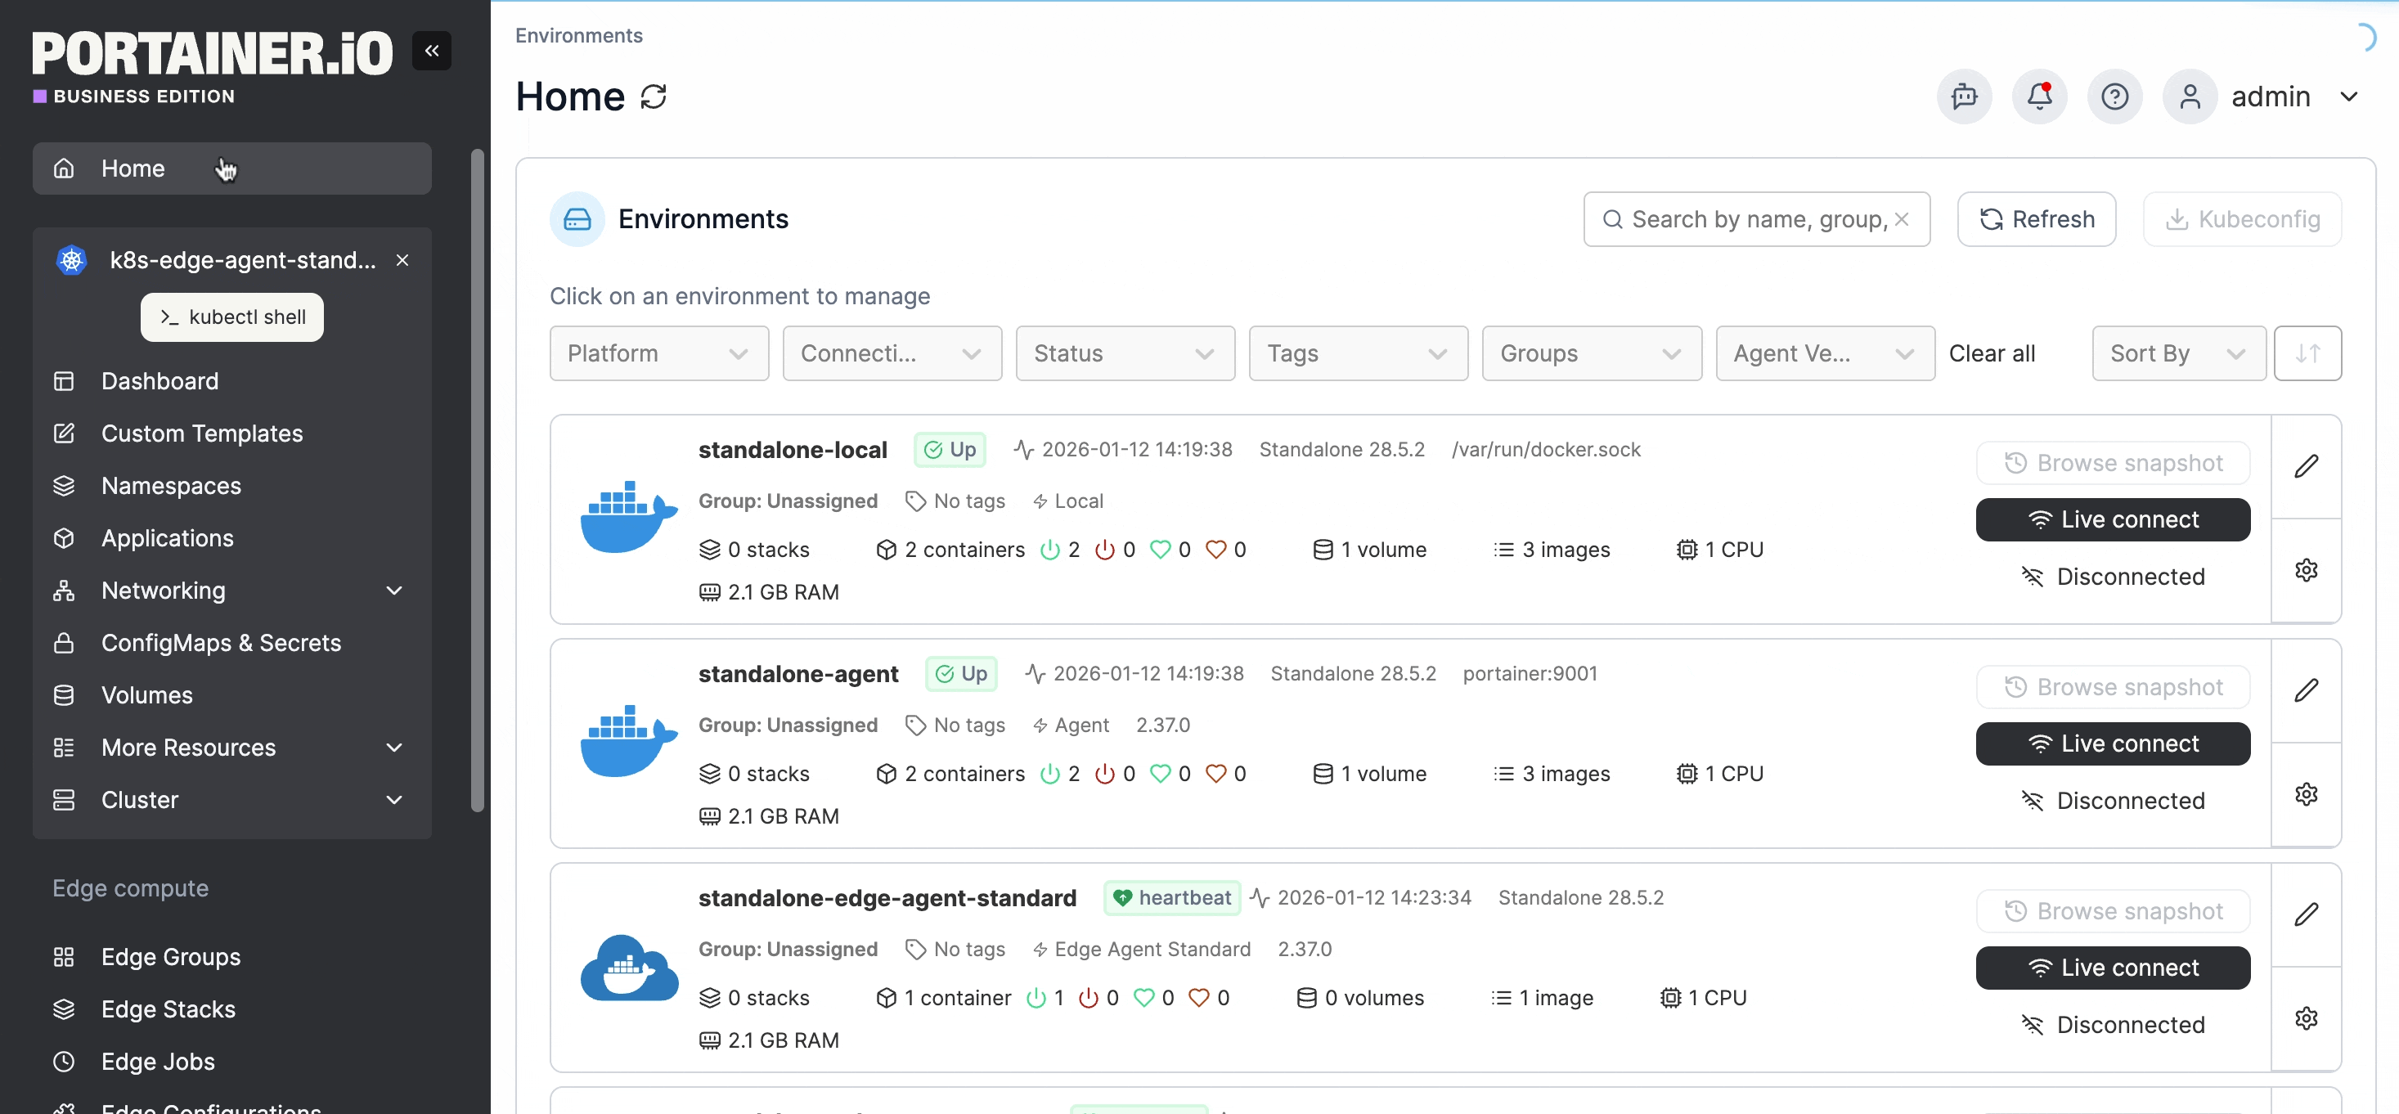Toggle the sort order direction button

2307,353
